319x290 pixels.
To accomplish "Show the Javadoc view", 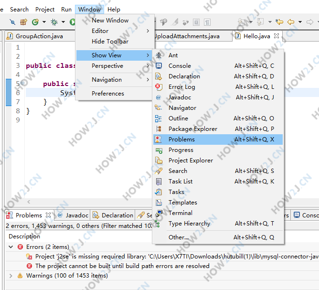I will pos(218,97).
